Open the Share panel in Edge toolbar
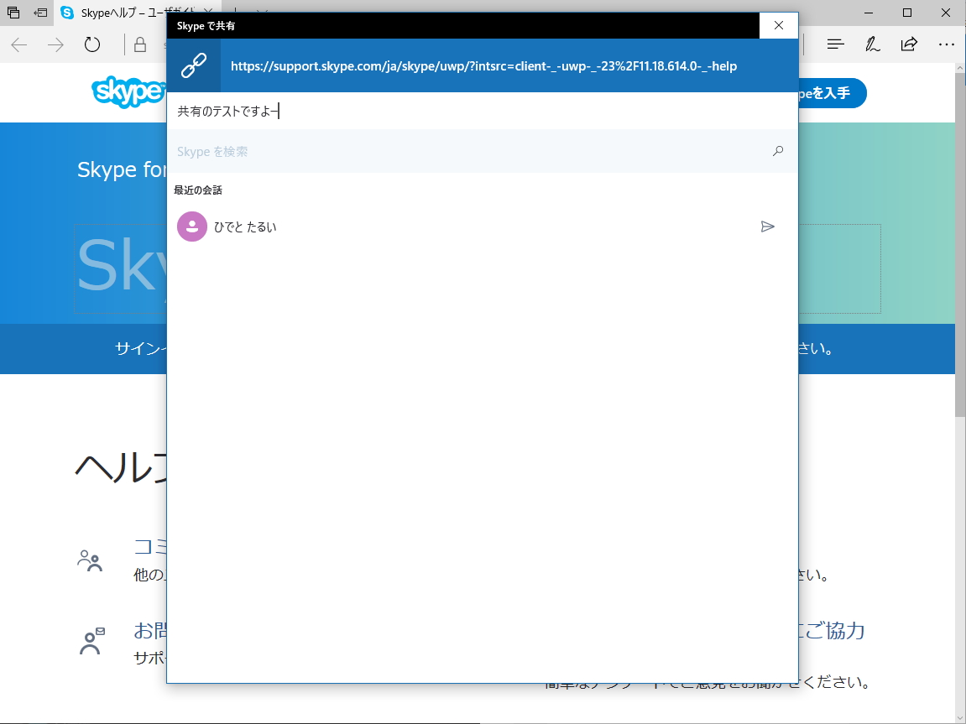966x724 pixels. (x=909, y=44)
